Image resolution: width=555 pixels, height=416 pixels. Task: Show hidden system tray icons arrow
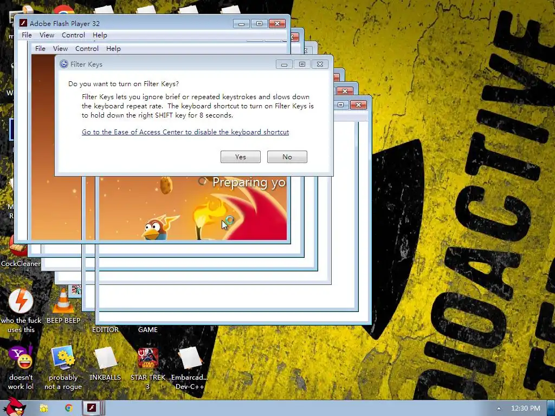click(x=499, y=408)
